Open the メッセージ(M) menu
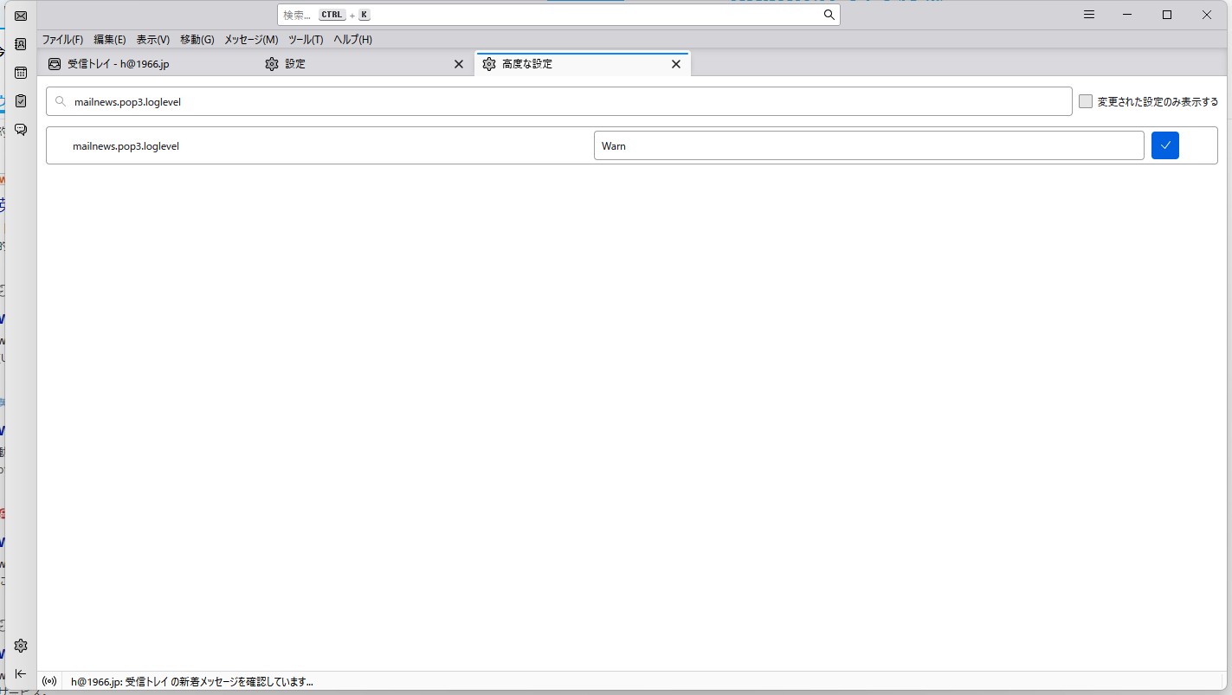The height and width of the screenshot is (695, 1232). [x=251, y=40]
